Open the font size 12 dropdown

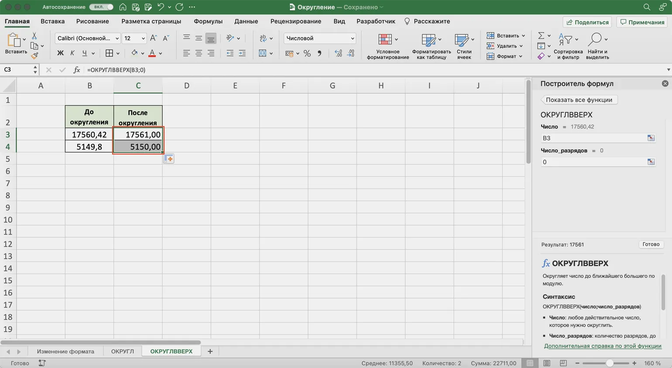pos(143,38)
